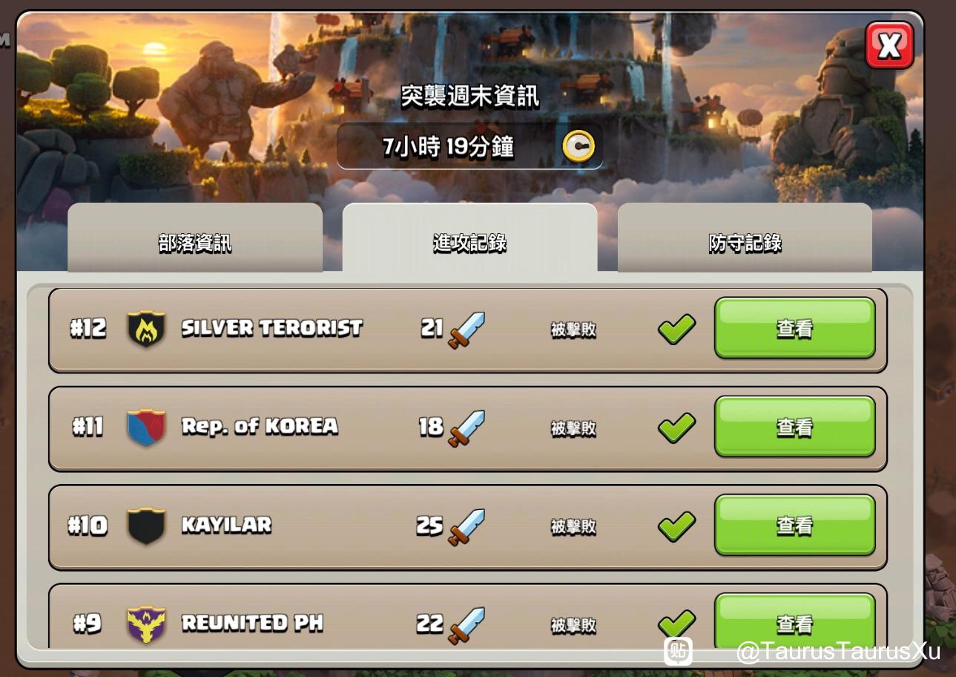The image size is (956, 677).
Task: Click the green checkmark on KAYILAR row
Action: tap(676, 526)
